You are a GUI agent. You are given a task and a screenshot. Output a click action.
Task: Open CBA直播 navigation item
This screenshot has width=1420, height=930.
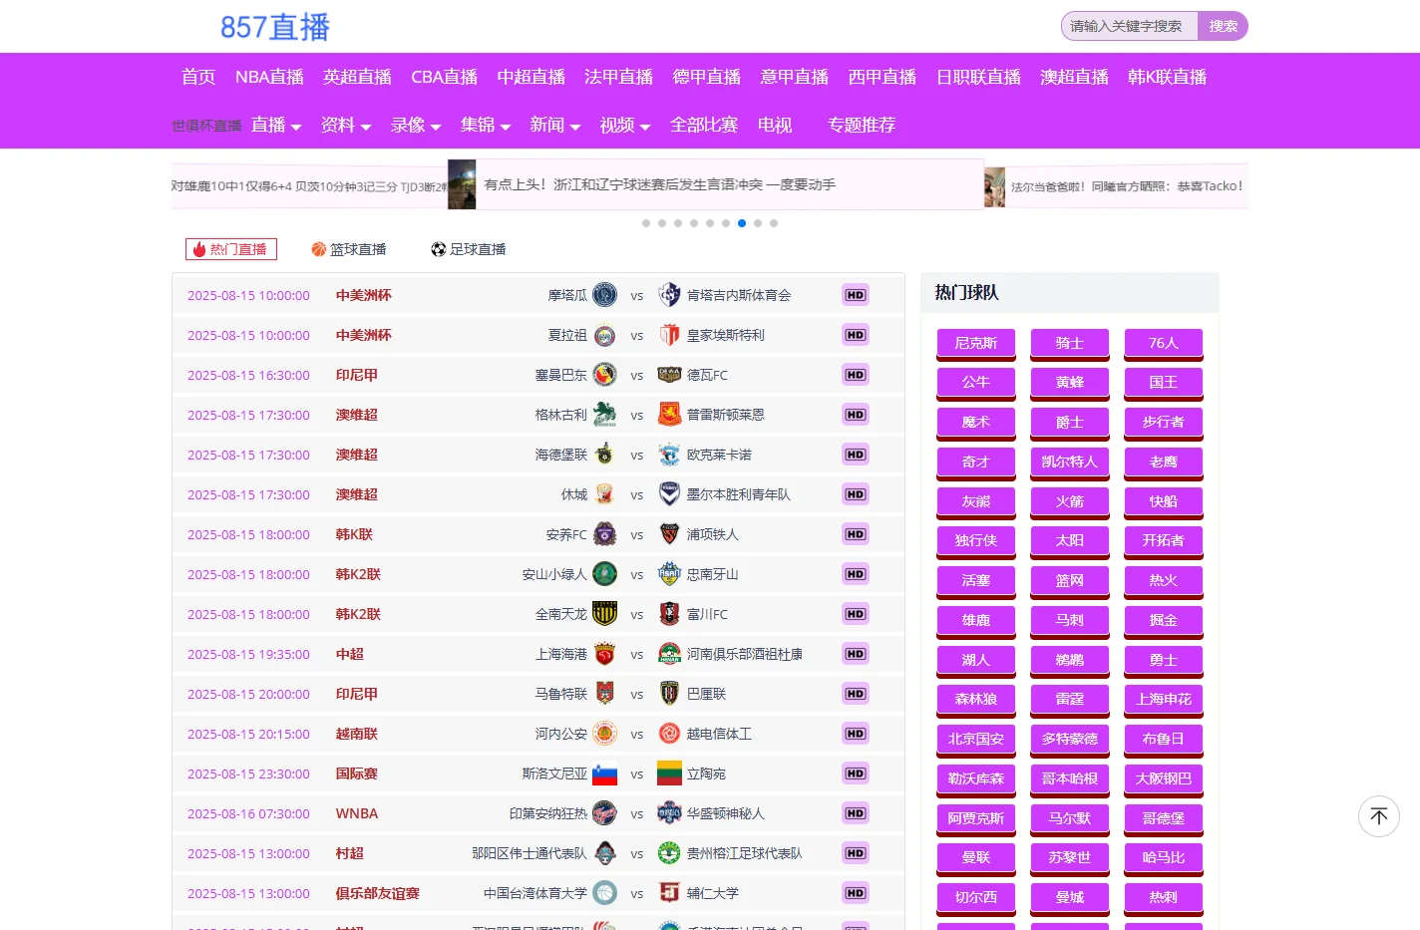coord(445,77)
